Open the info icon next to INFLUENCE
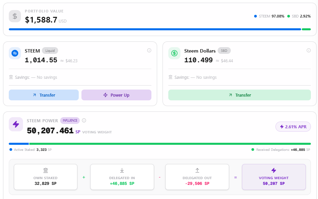The width and height of the screenshot is (318, 199). coord(84,121)
